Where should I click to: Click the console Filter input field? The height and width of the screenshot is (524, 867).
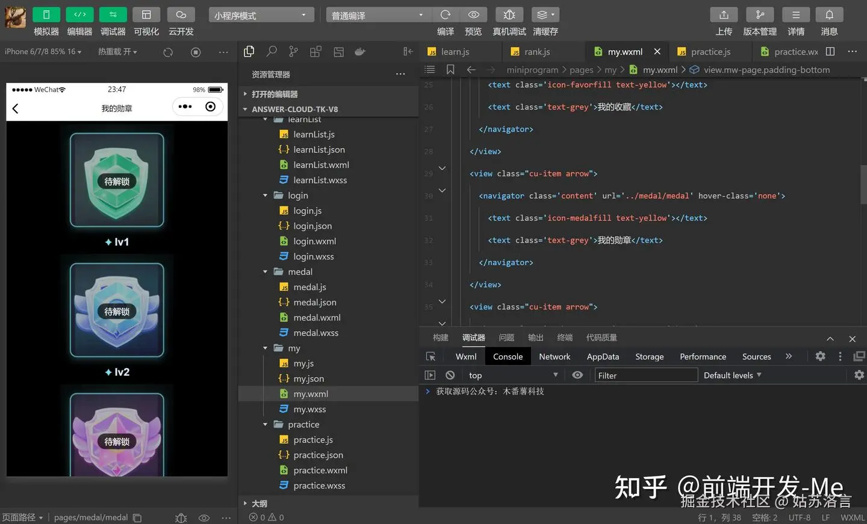click(x=645, y=375)
